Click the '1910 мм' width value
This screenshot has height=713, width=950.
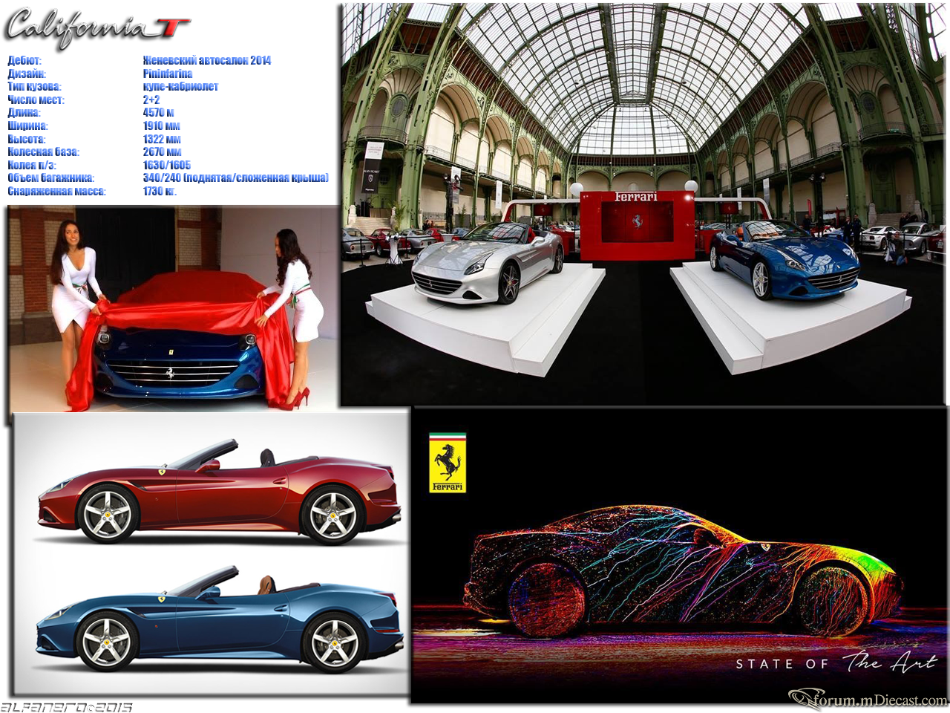point(162,126)
